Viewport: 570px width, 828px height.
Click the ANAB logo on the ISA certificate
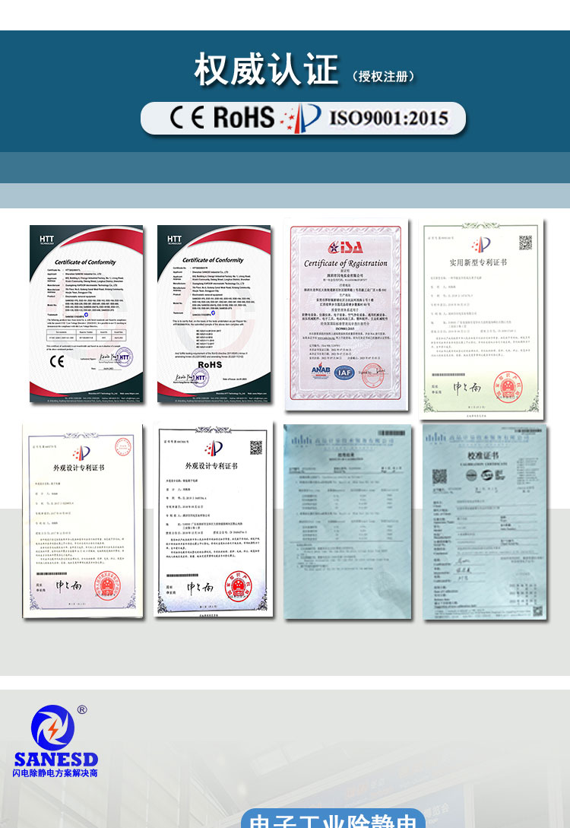point(319,372)
